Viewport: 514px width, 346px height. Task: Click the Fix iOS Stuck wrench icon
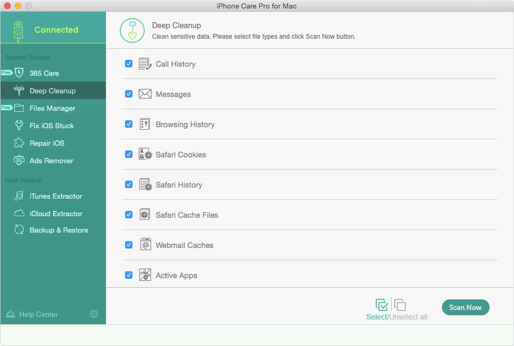tap(19, 125)
